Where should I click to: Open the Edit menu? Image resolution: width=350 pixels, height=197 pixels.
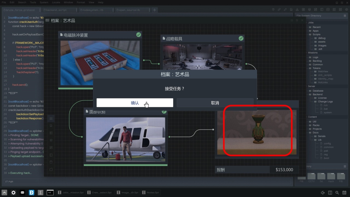tap(12, 2)
